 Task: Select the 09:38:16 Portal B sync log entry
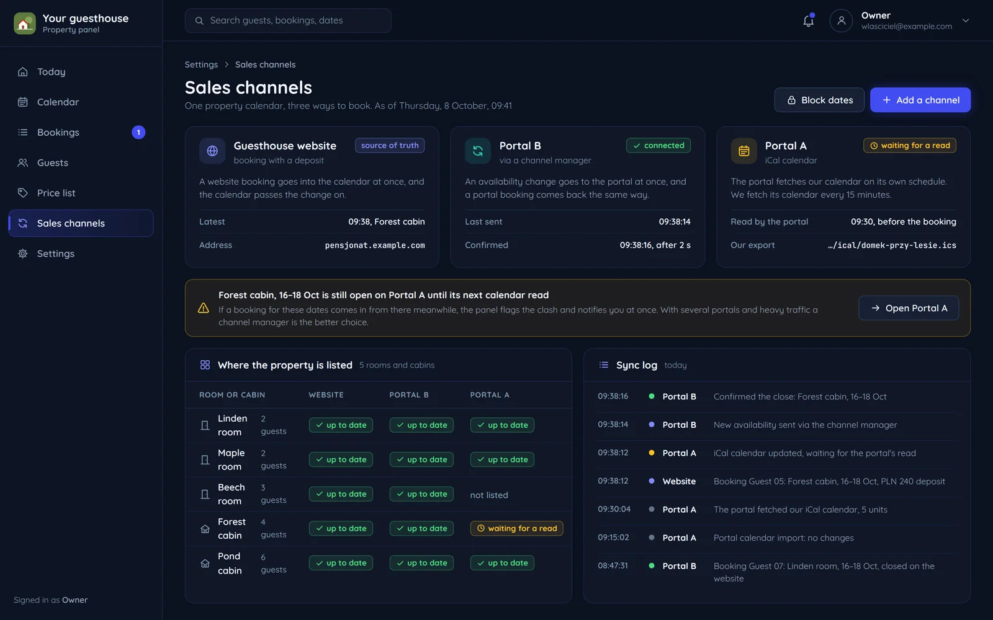tap(777, 396)
